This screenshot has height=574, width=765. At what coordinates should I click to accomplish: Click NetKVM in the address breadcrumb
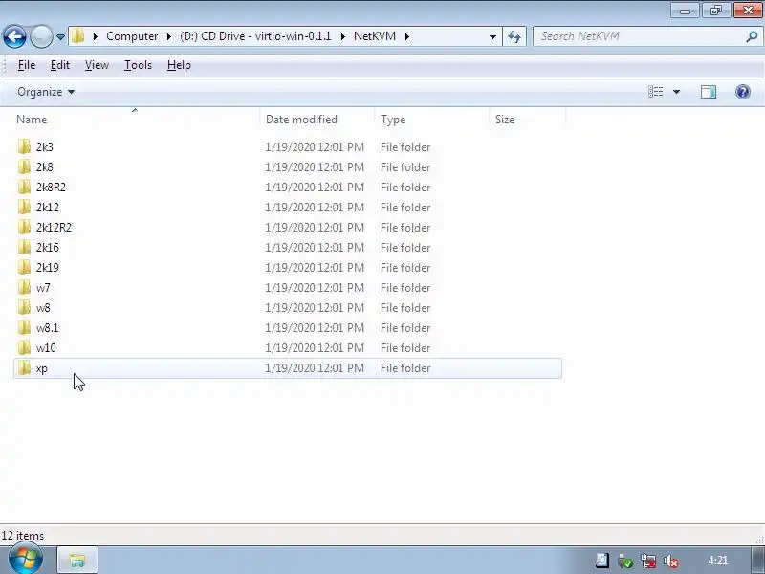point(375,36)
